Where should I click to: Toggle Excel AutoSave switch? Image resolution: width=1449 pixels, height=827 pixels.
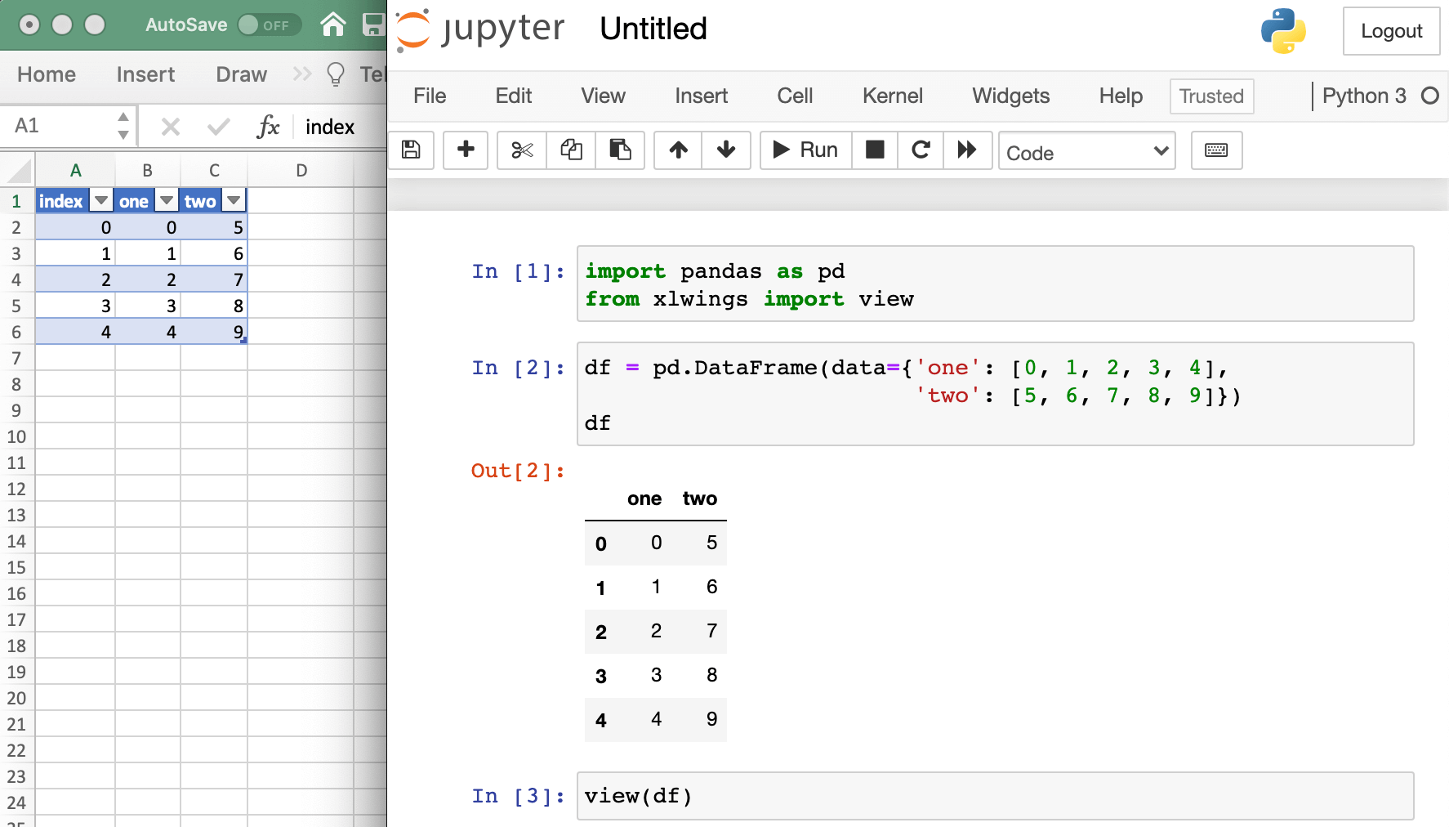(268, 25)
